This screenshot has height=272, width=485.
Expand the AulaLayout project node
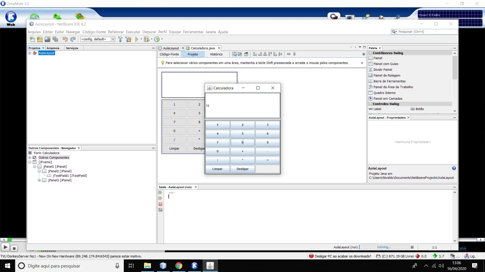coord(30,53)
